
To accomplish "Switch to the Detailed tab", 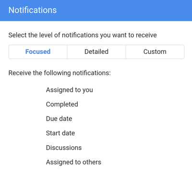I will [96, 52].
